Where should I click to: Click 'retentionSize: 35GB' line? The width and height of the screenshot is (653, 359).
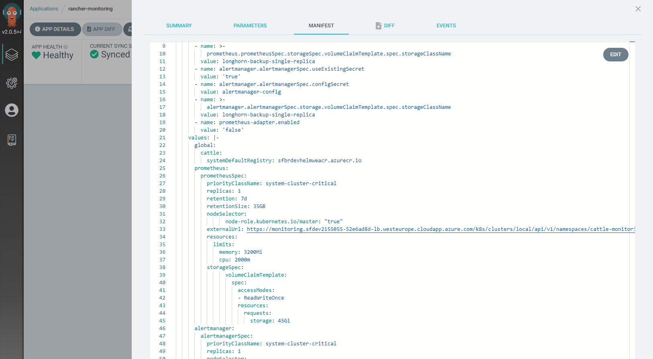coord(236,206)
